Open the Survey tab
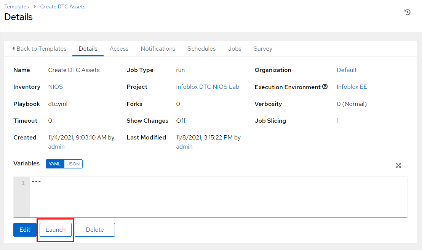422x250 pixels. click(263, 49)
